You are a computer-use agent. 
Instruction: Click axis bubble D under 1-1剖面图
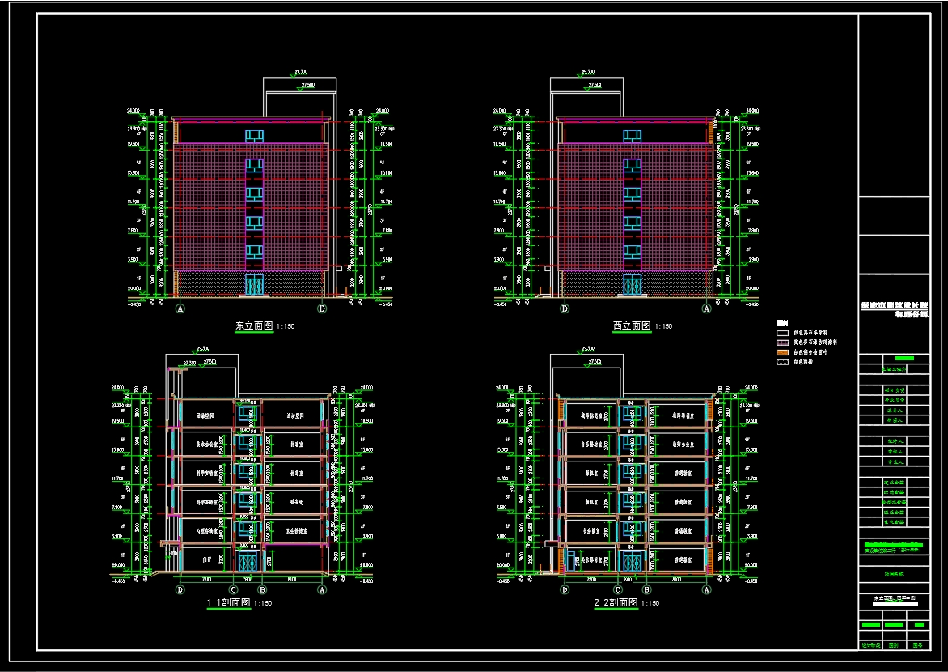[180, 589]
